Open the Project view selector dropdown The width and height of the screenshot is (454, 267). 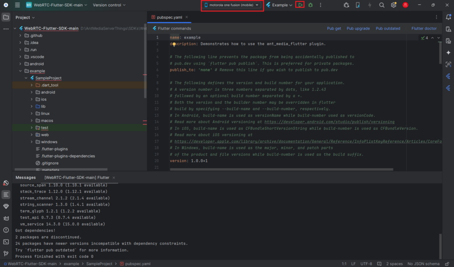point(25,18)
